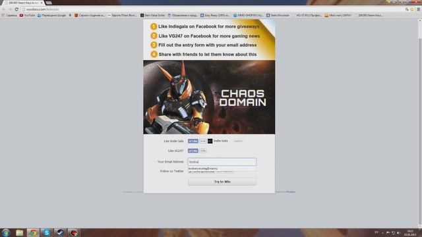
Task: Choose the suggested email autocomplete entry
Action: (x=222, y=169)
